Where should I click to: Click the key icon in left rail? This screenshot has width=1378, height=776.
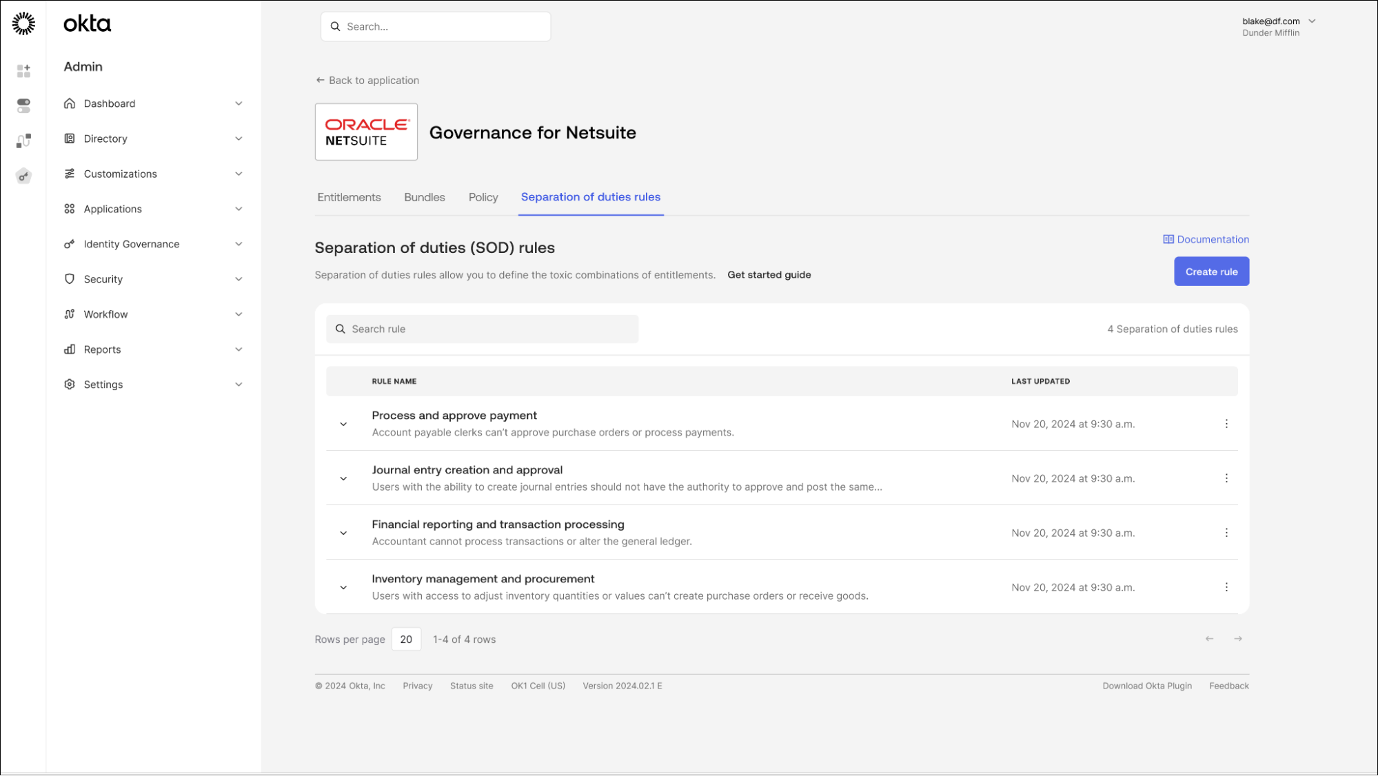(x=23, y=176)
